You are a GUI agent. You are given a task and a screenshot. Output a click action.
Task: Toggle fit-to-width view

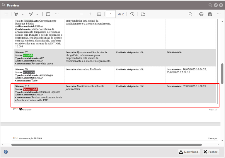[x=99, y=14]
